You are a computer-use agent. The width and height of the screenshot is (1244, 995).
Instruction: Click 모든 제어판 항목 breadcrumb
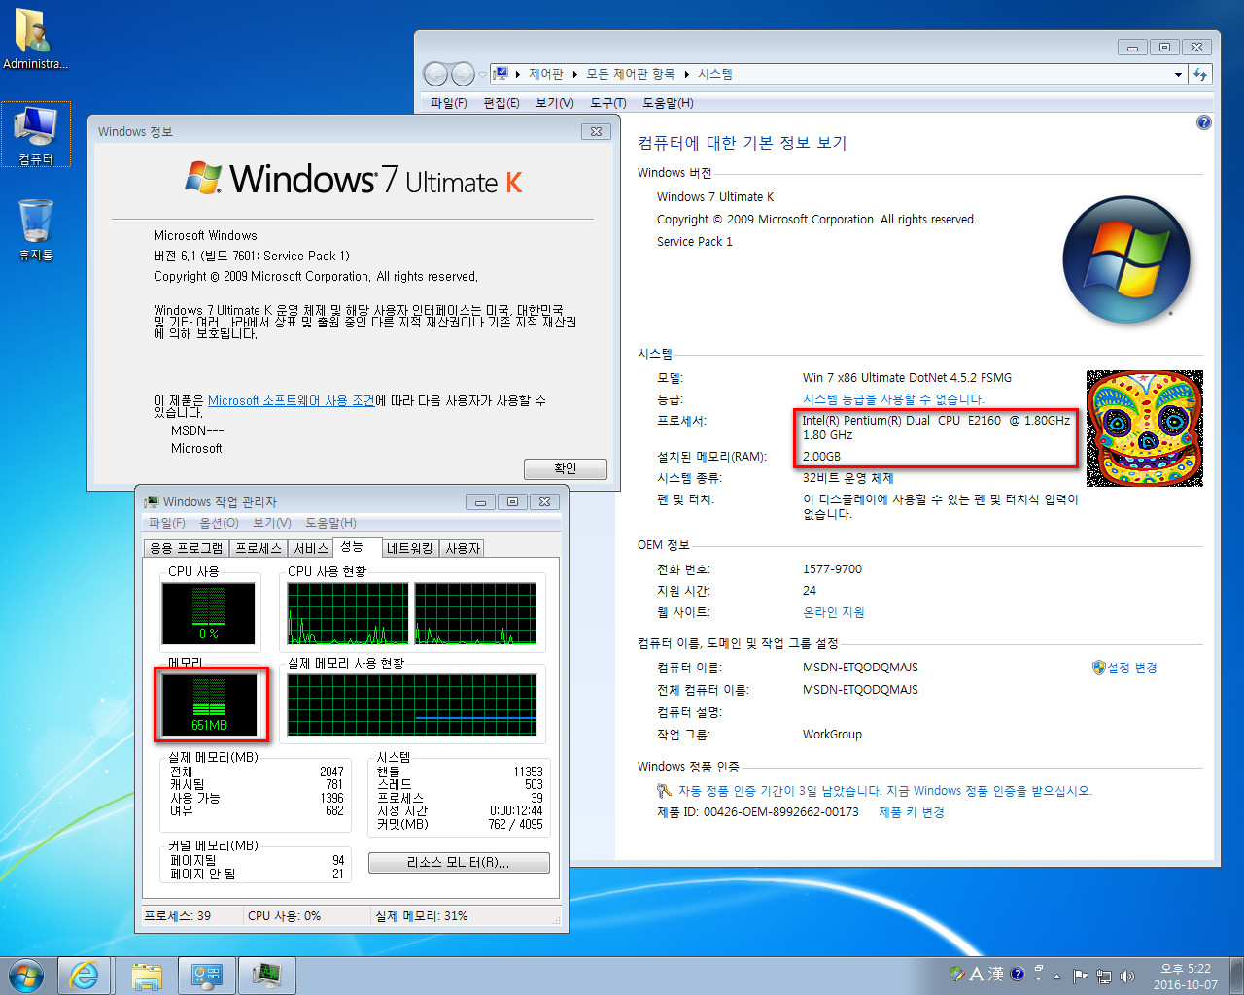pyautogui.click(x=631, y=74)
